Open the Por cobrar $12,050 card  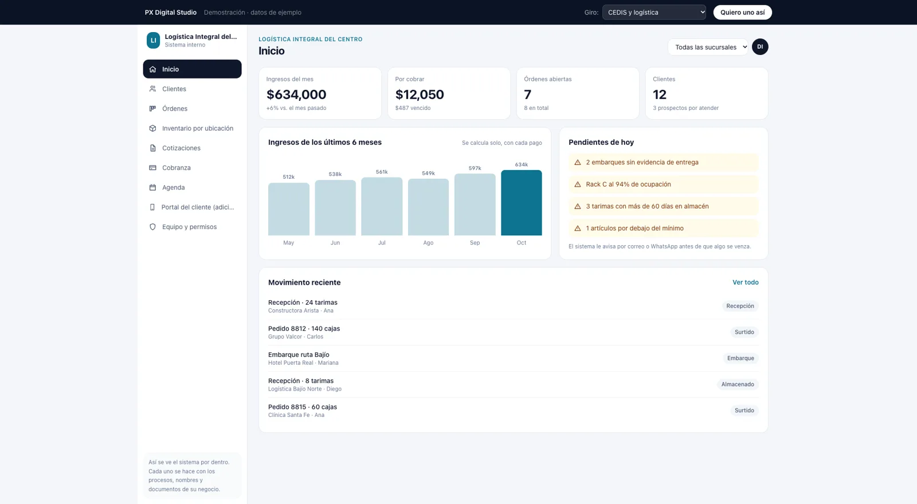(x=449, y=93)
